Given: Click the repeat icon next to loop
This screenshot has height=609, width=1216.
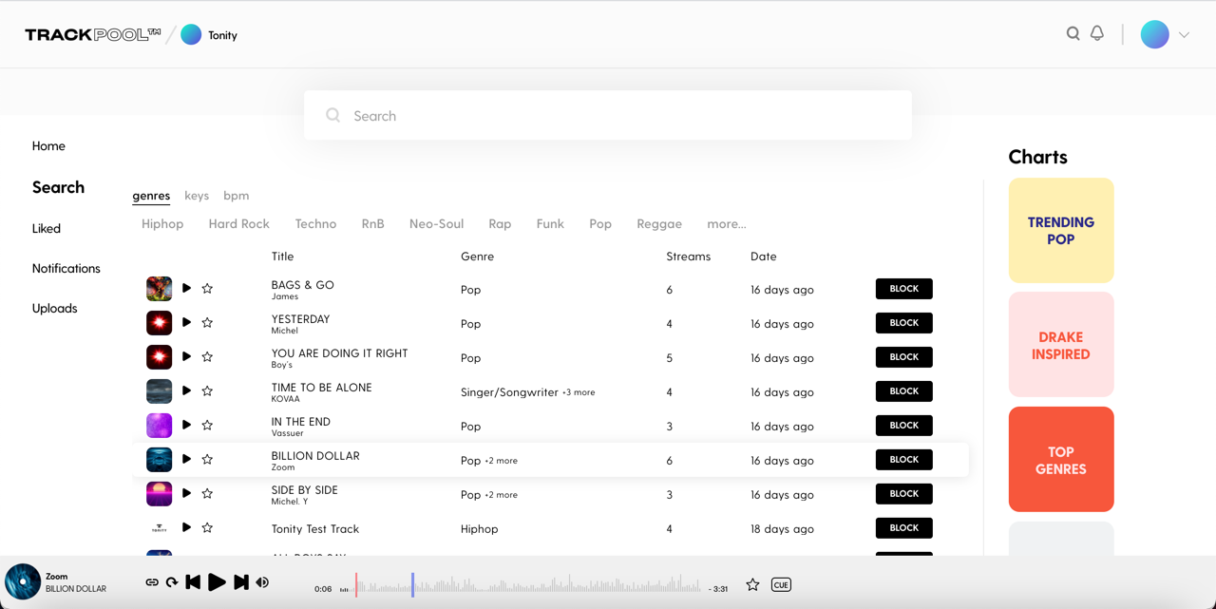Looking at the screenshot, I should [x=172, y=581].
